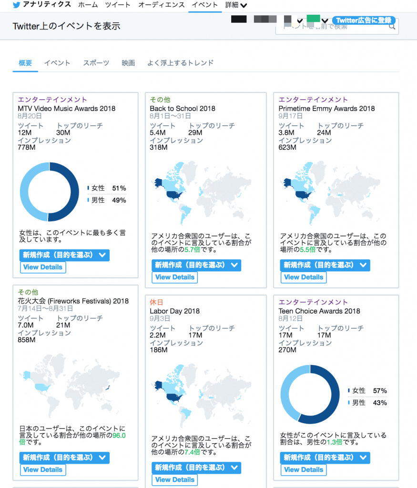The height and width of the screenshot is (488, 417).
Task: Open the green account avatar menu
Action: click(x=313, y=19)
